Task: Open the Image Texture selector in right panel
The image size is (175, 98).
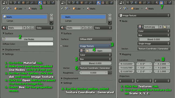Action: 144,15
